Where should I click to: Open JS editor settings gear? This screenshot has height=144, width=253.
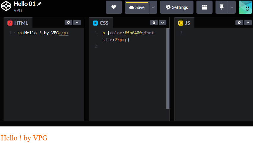(239, 23)
